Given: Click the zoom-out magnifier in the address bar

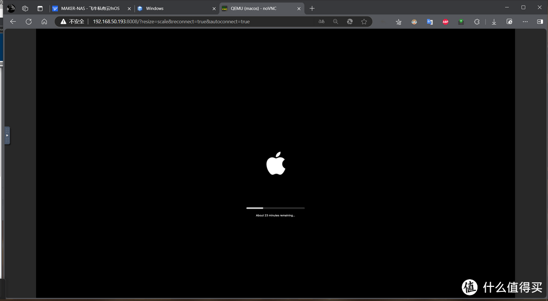Looking at the screenshot, I should [336, 21].
